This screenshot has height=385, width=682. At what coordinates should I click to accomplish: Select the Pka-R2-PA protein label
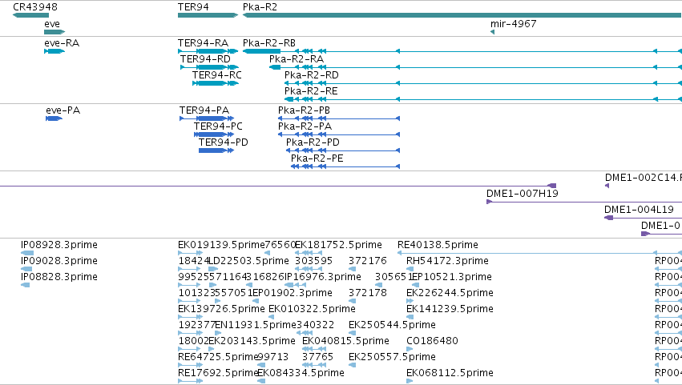point(305,126)
